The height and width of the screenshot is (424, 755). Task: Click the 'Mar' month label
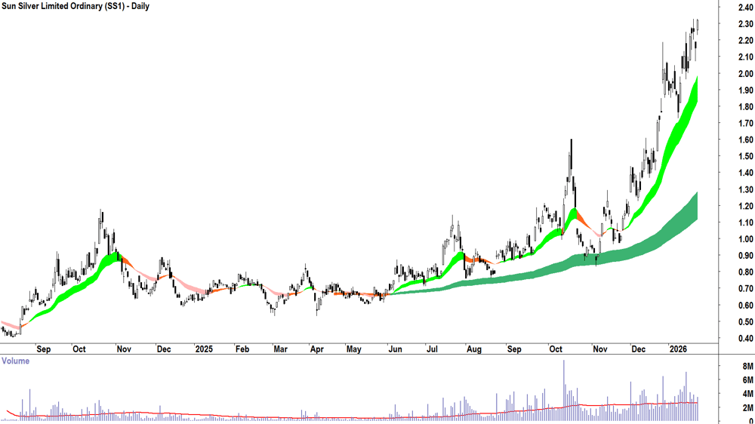pos(280,349)
